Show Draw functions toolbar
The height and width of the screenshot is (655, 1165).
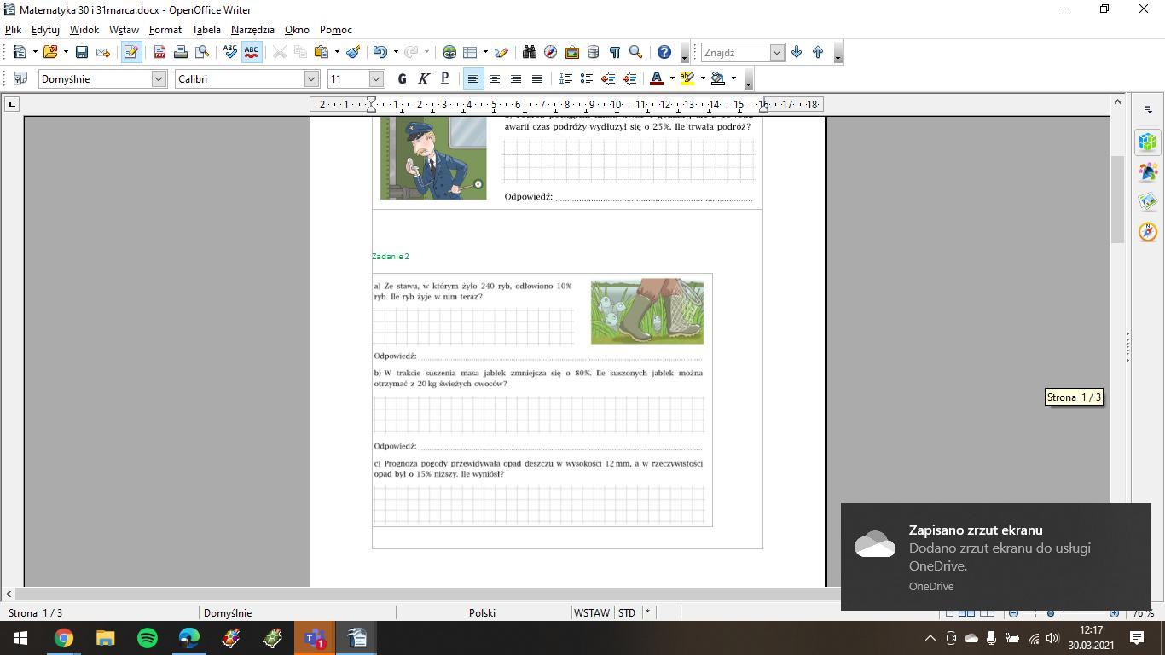point(501,52)
